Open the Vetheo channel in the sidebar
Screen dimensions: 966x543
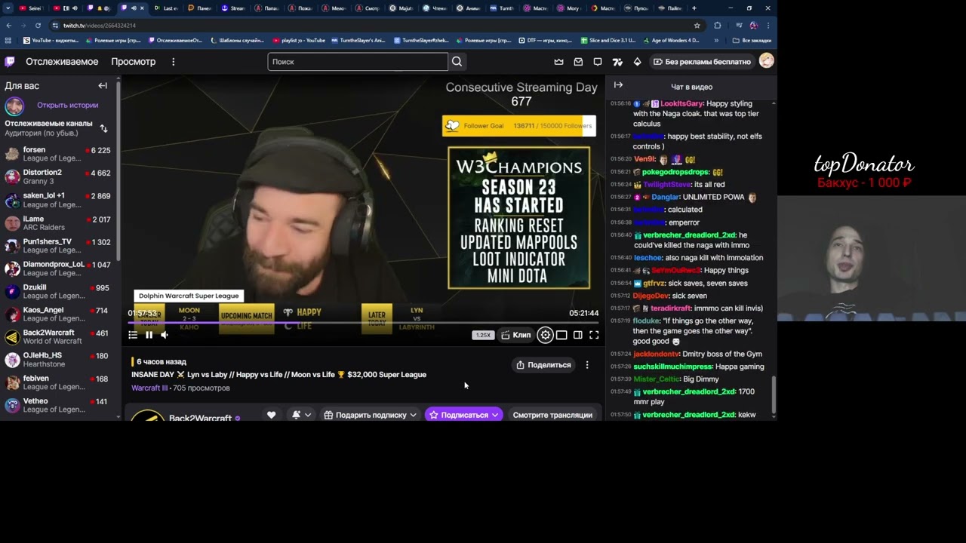pos(58,405)
